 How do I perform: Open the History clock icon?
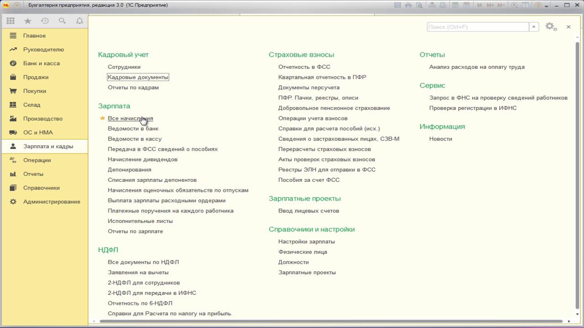pos(45,21)
